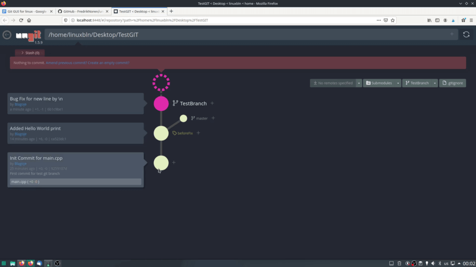This screenshot has height=267, width=476.
Task: Click the 00:02 taskbar clock
Action: click(x=469, y=263)
